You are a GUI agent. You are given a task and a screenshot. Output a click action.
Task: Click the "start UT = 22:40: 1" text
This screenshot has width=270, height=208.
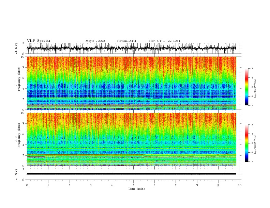click(x=165, y=41)
